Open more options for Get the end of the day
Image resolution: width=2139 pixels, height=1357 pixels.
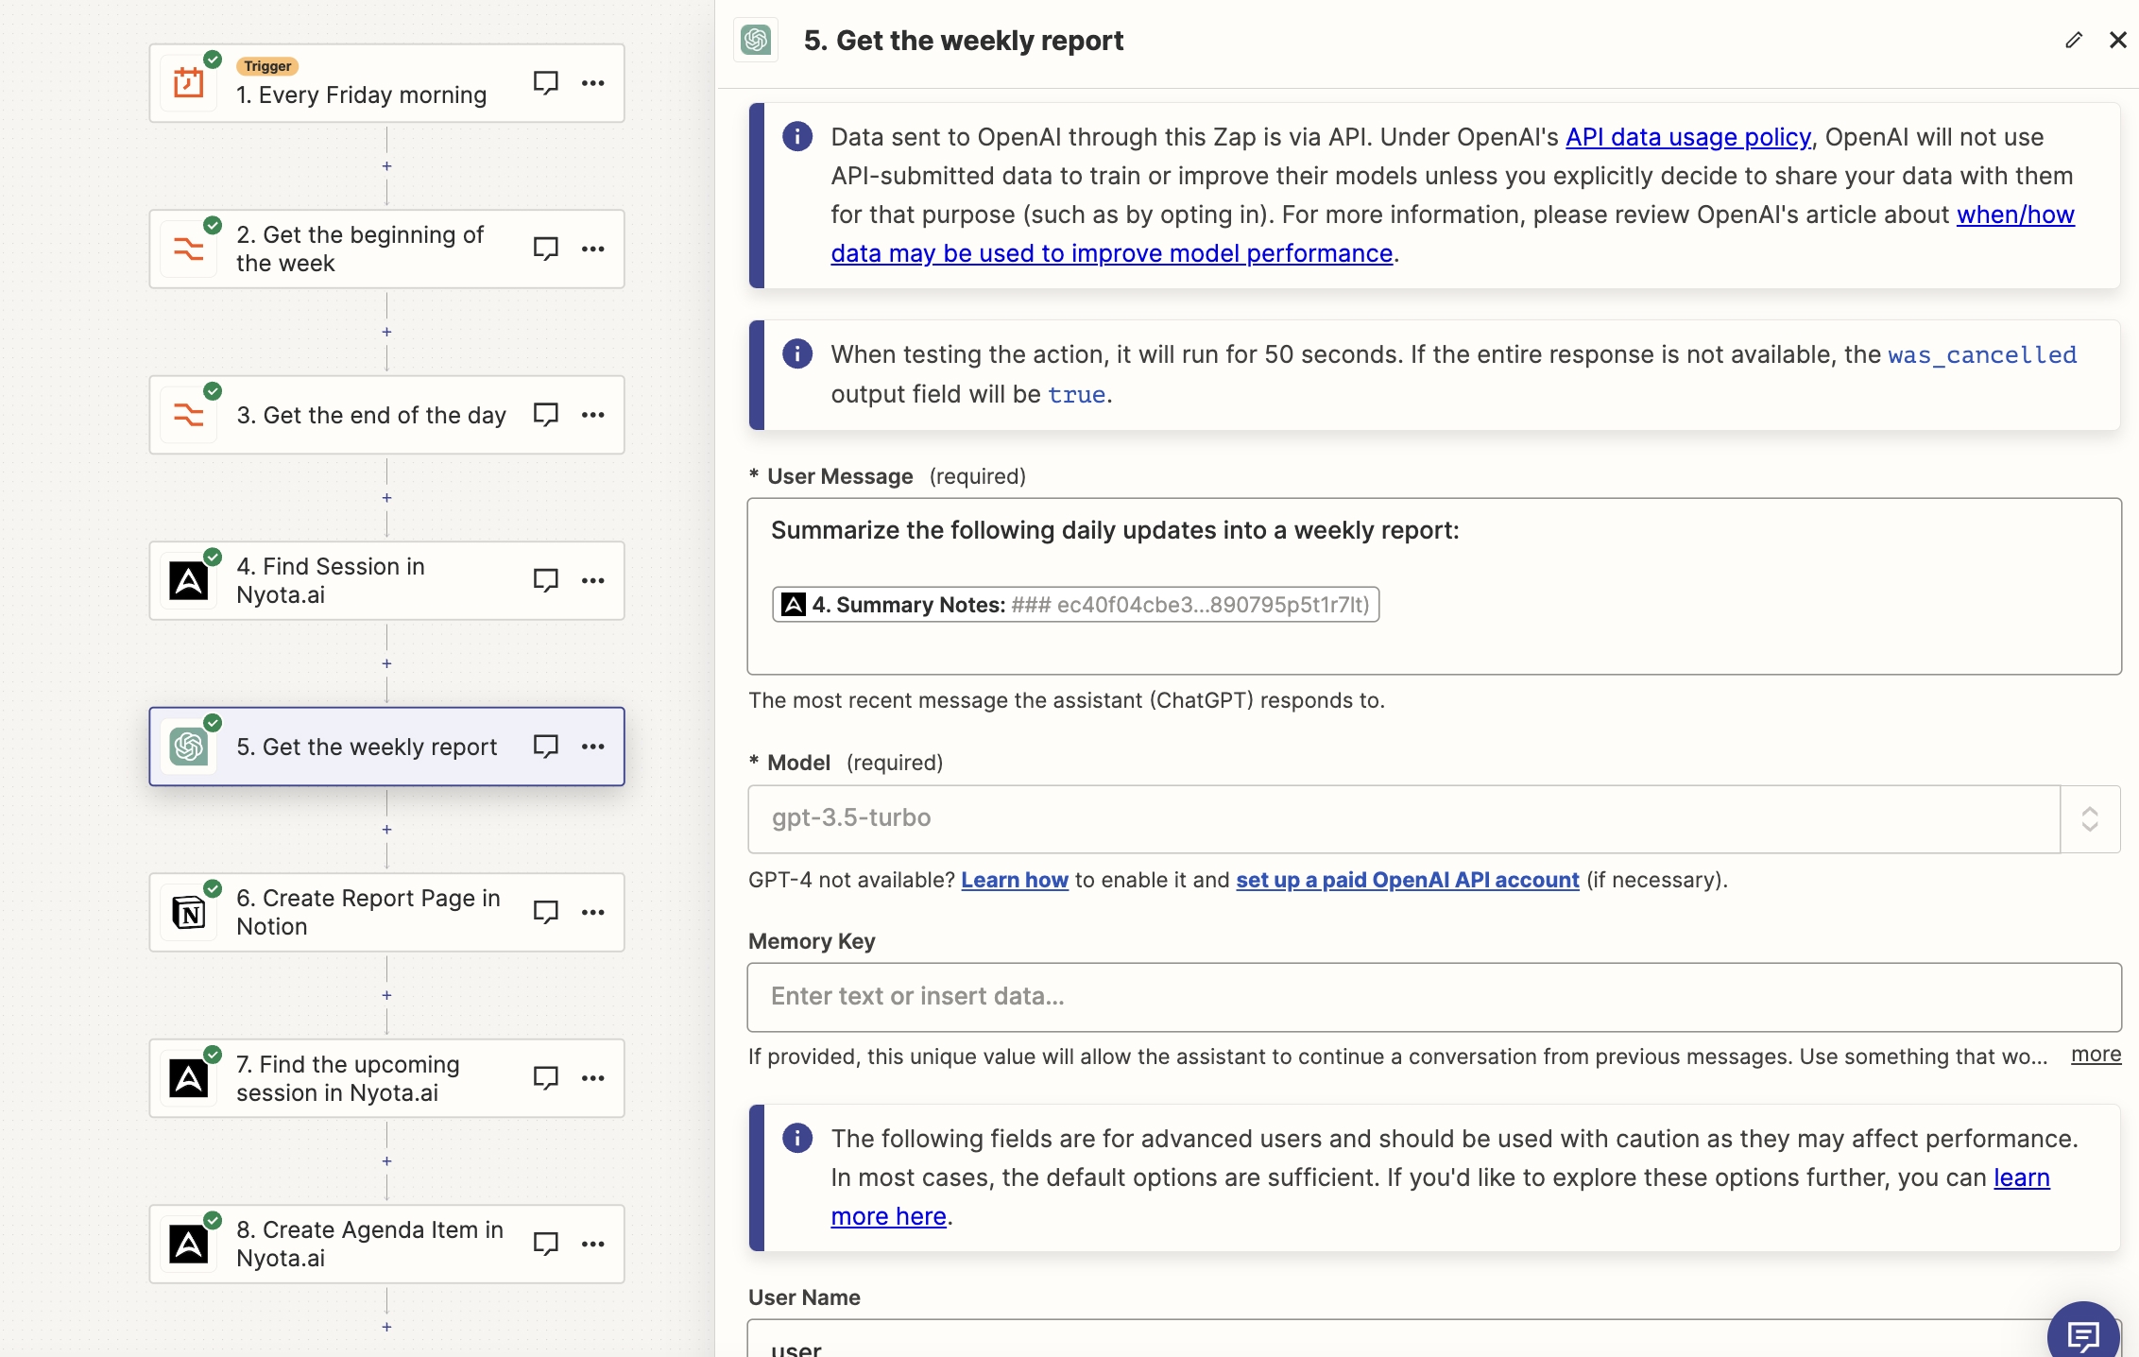[x=593, y=415]
